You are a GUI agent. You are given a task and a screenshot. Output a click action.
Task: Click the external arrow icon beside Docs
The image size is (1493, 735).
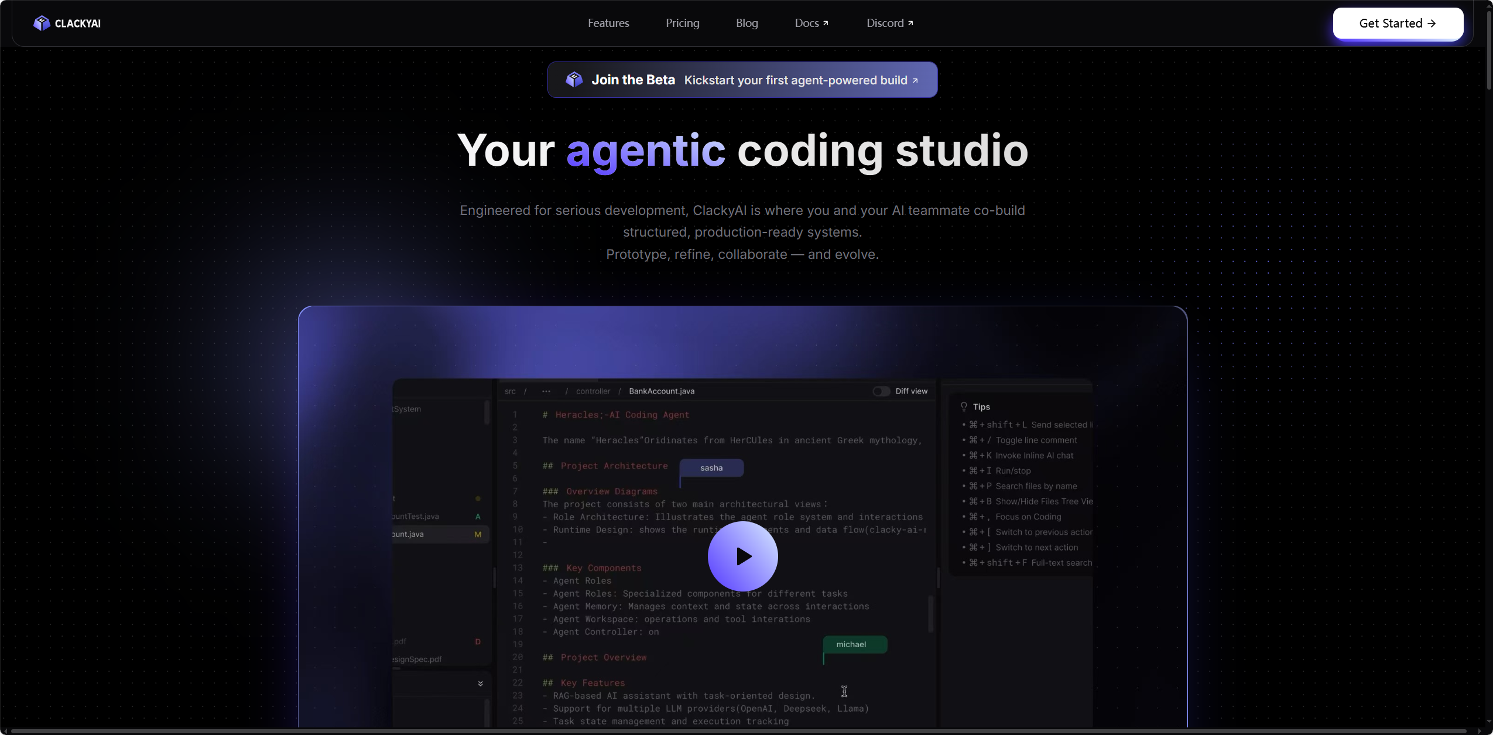[826, 23]
